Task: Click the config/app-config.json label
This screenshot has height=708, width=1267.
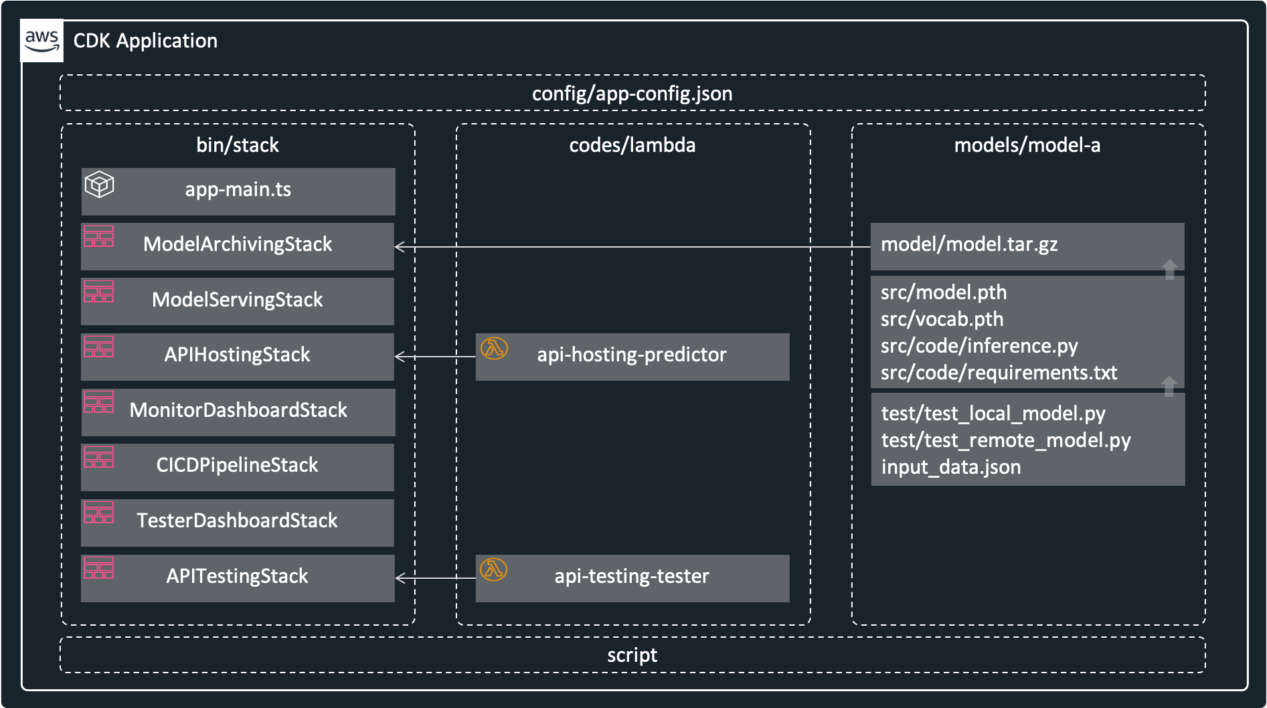Action: tap(632, 94)
